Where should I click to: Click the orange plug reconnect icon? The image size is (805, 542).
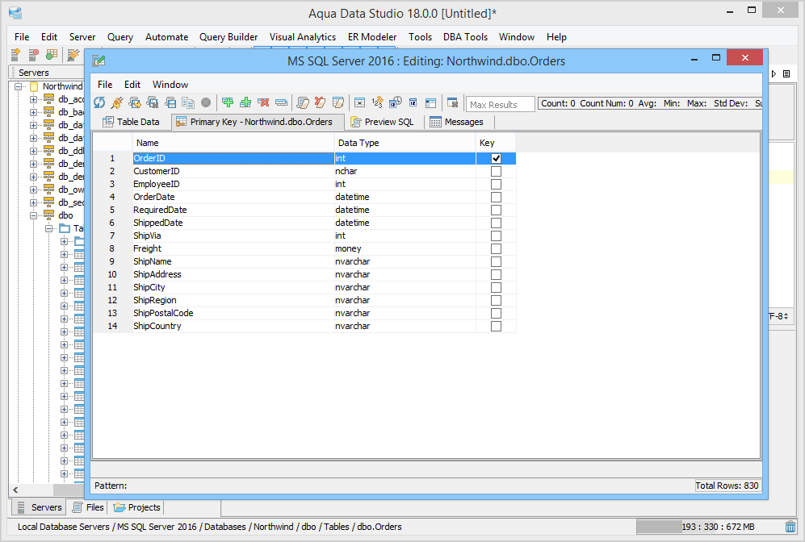click(117, 102)
